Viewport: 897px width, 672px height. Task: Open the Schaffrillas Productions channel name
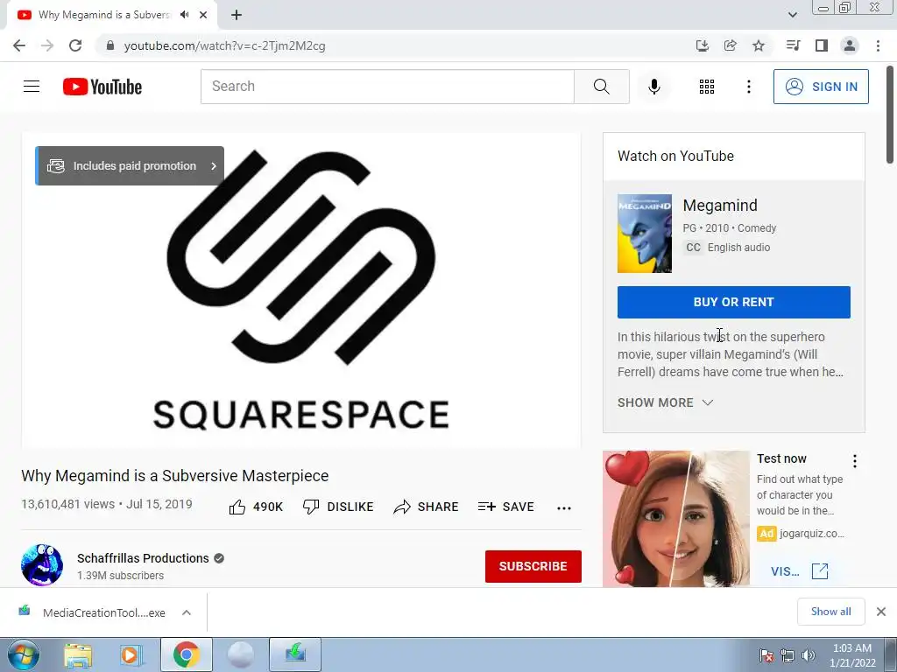pyautogui.click(x=143, y=558)
